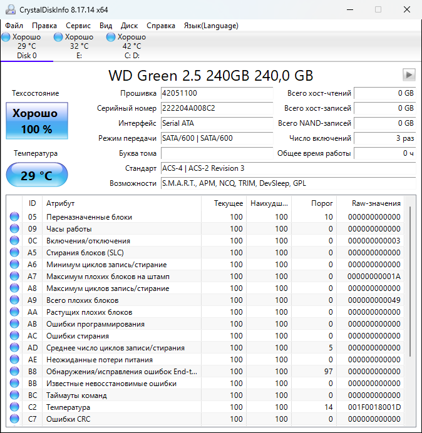The height and width of the screenshot is (433, 422).
Task: Click threshold value 97 in B8 row
Action: (328, 371)
